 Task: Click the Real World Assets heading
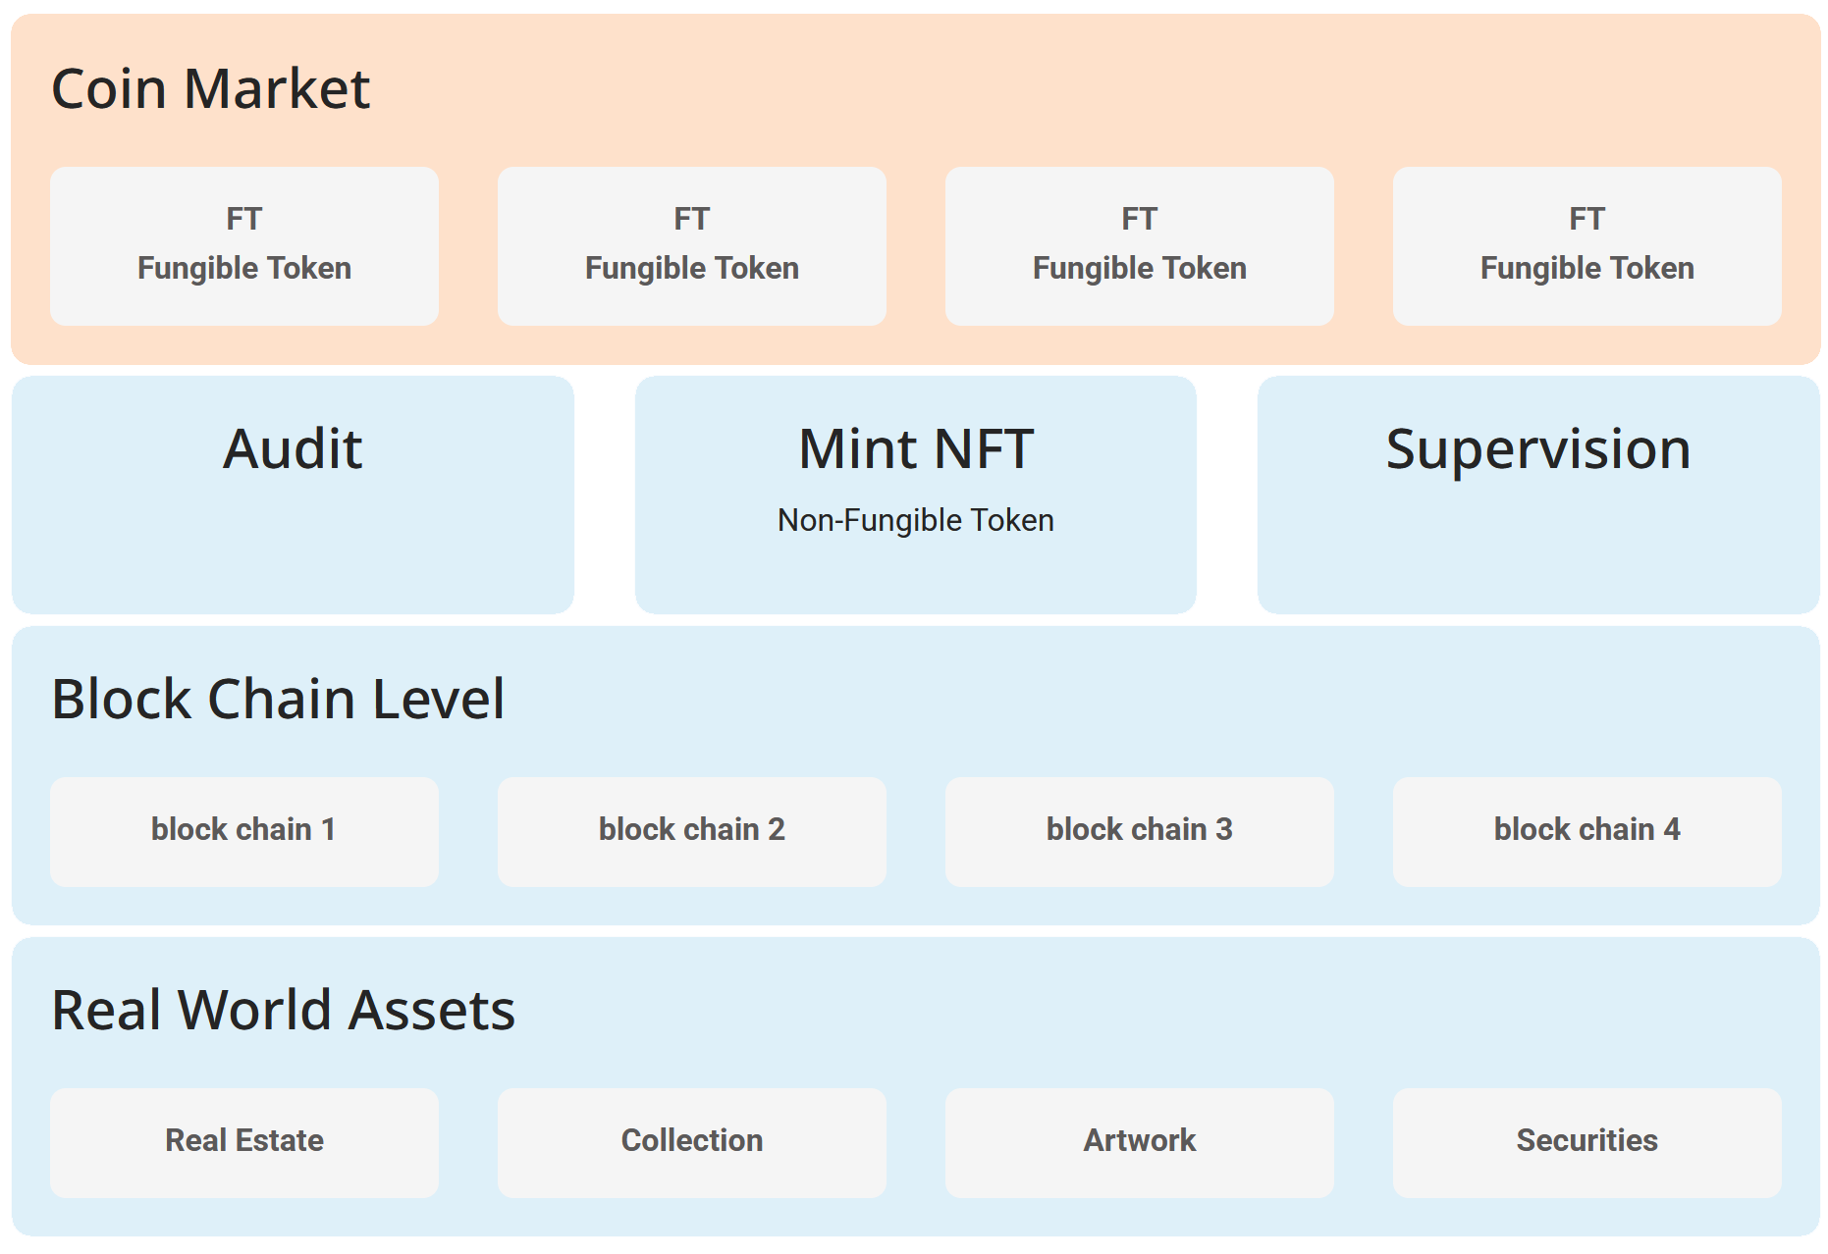(x=283, y=1011)
